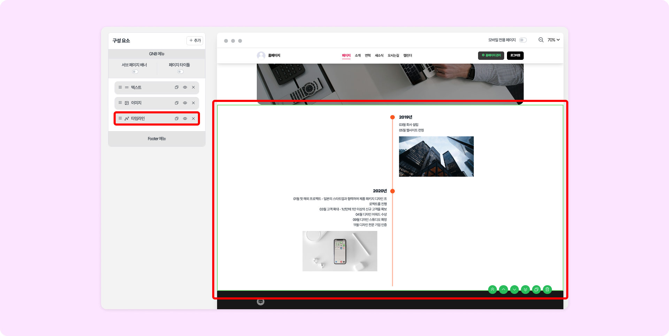Enable the 모바일 전용 페이지 switch

click(523, 40)
